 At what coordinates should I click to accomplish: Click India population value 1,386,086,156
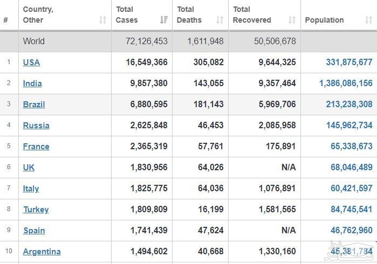[x=346, y=83]
